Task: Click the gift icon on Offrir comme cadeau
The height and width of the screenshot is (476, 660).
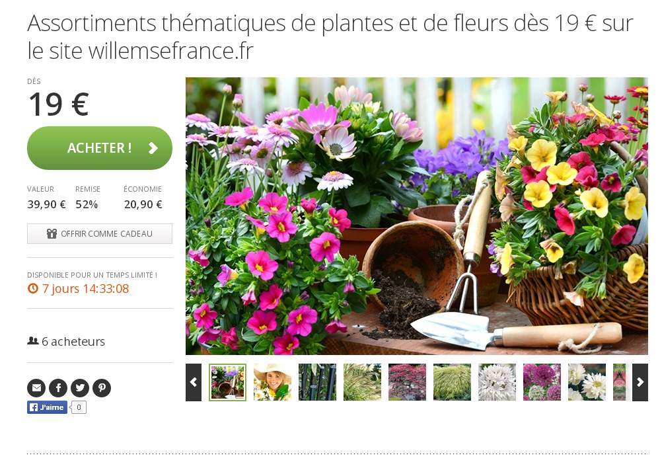Action: point(52,234)
